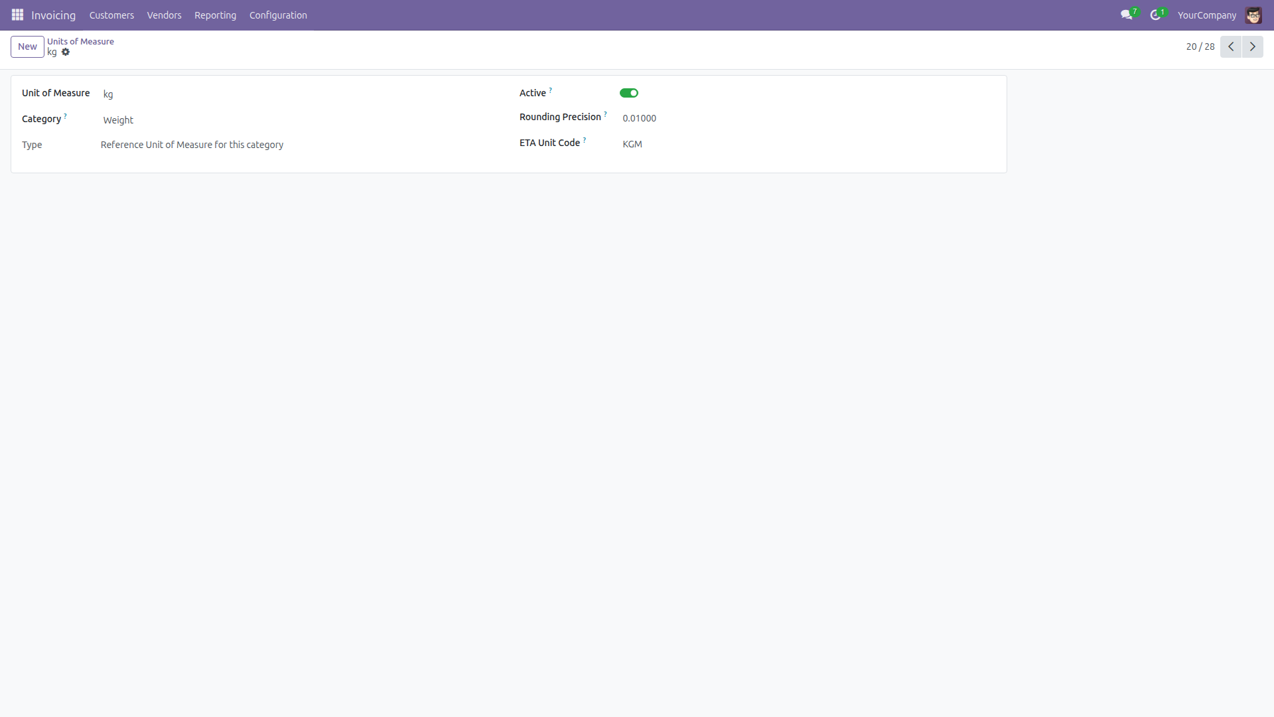Show help tooltip for ETA Unit Code
The width and height of the screenshot is (1274, 717).
pyautogui.click(x=585, y=139)
